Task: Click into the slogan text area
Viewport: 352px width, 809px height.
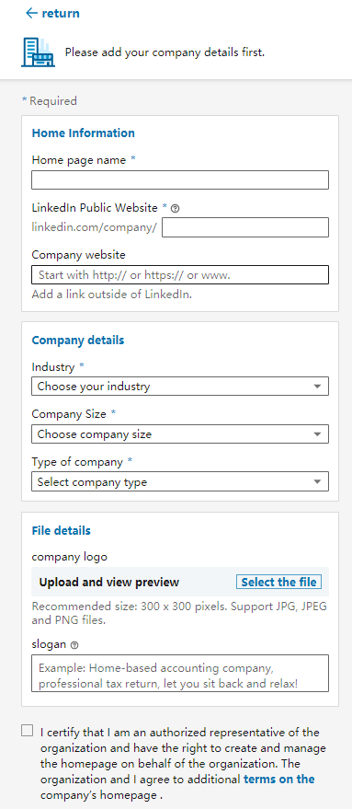Action: pyautogui.click(x=180, y=674)
